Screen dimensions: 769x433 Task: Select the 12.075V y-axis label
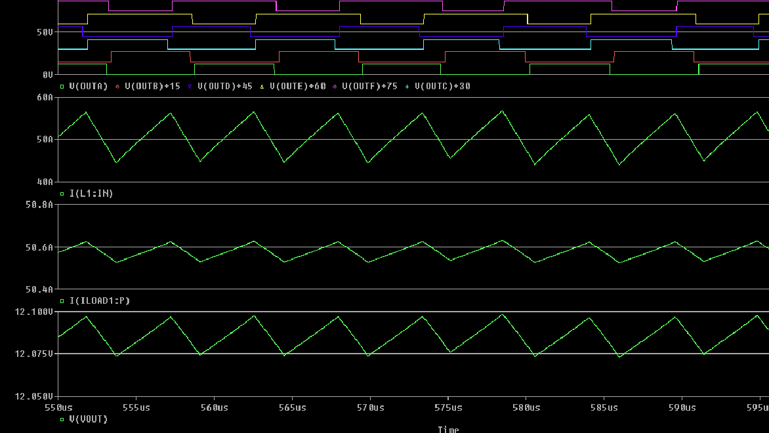(33, 354)
